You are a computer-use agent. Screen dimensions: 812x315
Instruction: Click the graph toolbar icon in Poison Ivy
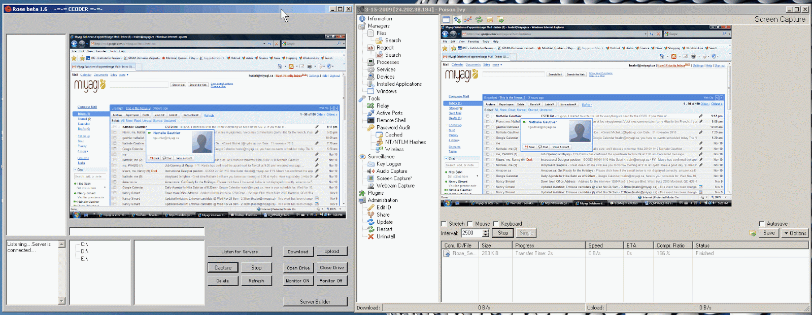468,20
